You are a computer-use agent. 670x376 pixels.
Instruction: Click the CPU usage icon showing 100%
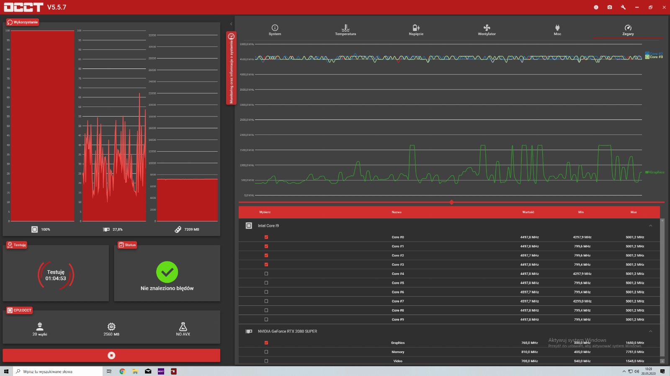point(34,229)
